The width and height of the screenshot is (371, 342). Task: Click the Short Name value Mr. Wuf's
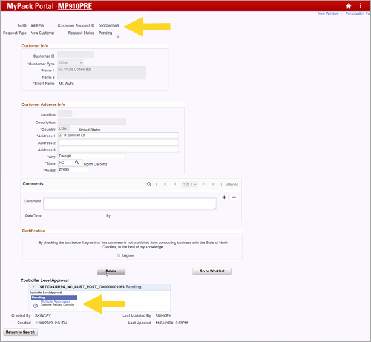point(66,84)
